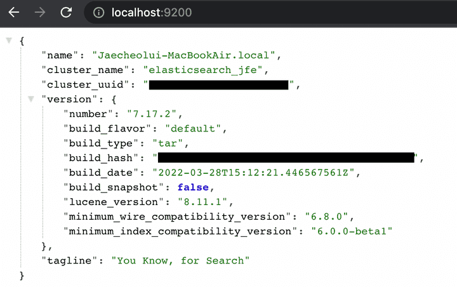457x287 pixels.
Task: Click the "build_type" key
Action: (100, 143)
